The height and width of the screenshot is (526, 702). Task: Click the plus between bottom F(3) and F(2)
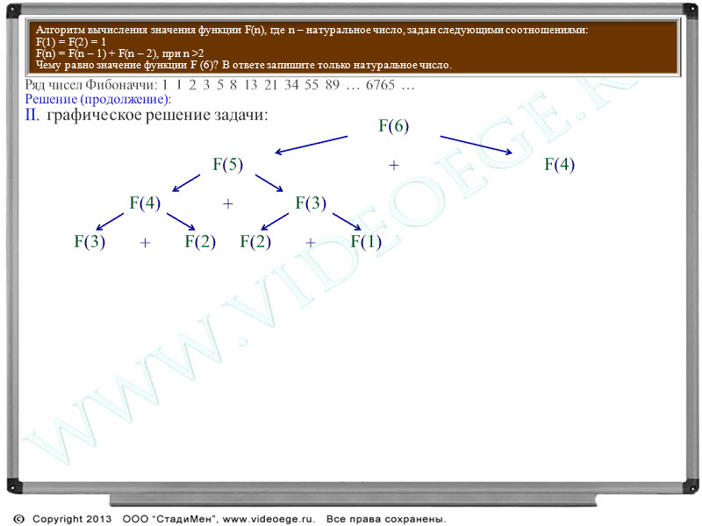pos(145,243)
